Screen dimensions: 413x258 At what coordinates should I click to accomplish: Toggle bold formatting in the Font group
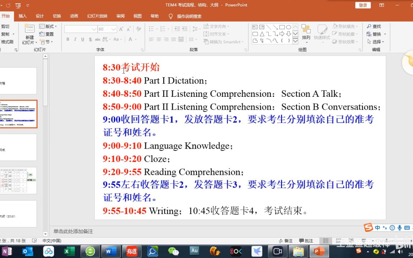pyautogui.click(x=67, y=39)
